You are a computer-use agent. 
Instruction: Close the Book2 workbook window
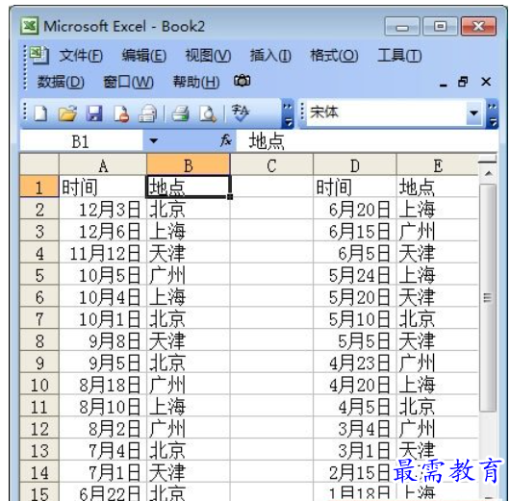pyautogui.click(x=486, y=82)
